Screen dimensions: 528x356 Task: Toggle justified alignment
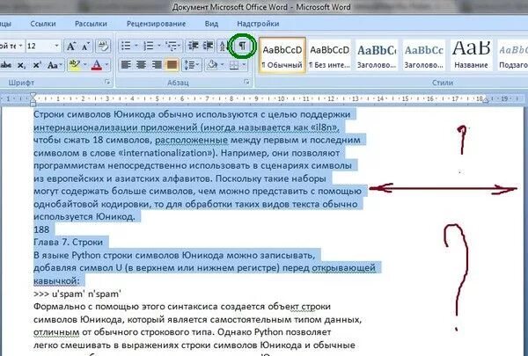(172, 64)
